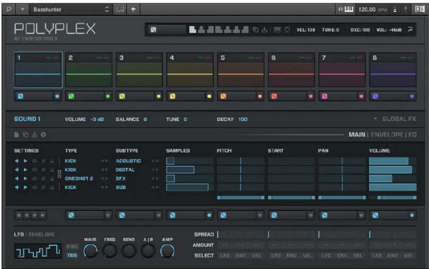The height and width of the screenshot is (269, 429).
Task: Toggle the yellow dot under pad 4
Action: point(209,96)
